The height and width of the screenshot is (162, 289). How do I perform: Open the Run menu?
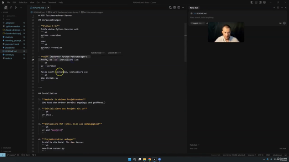coord(44,2)
